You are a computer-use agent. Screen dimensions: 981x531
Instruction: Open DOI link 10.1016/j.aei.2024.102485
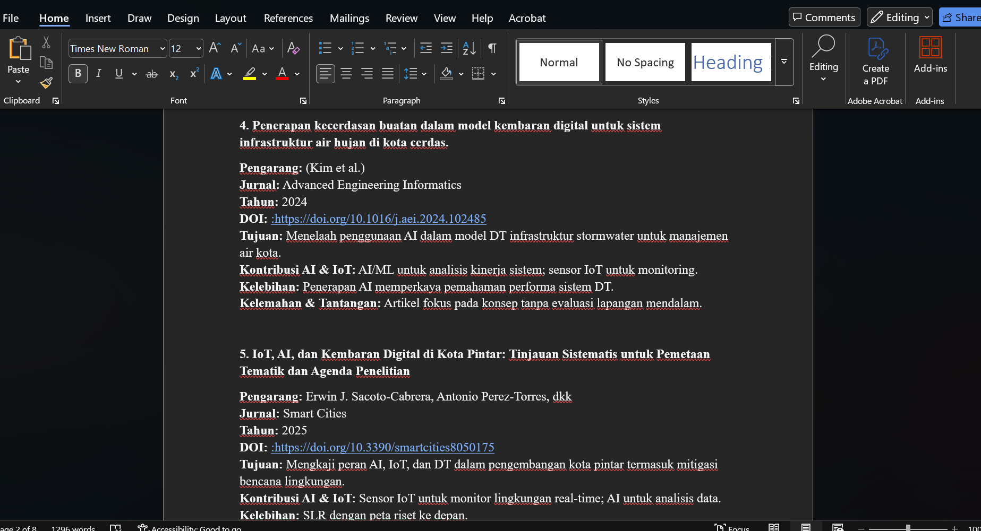coord(379,219)
